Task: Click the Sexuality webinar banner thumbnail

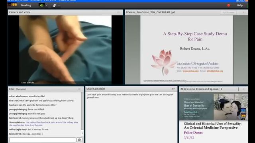Action: click(x=214, y=106)
